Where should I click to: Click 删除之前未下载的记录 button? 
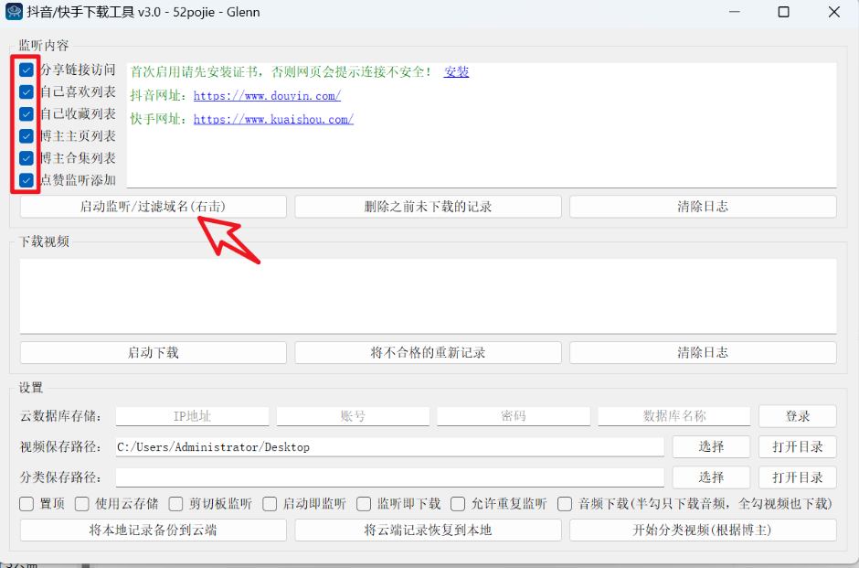(x=428, y=207)
